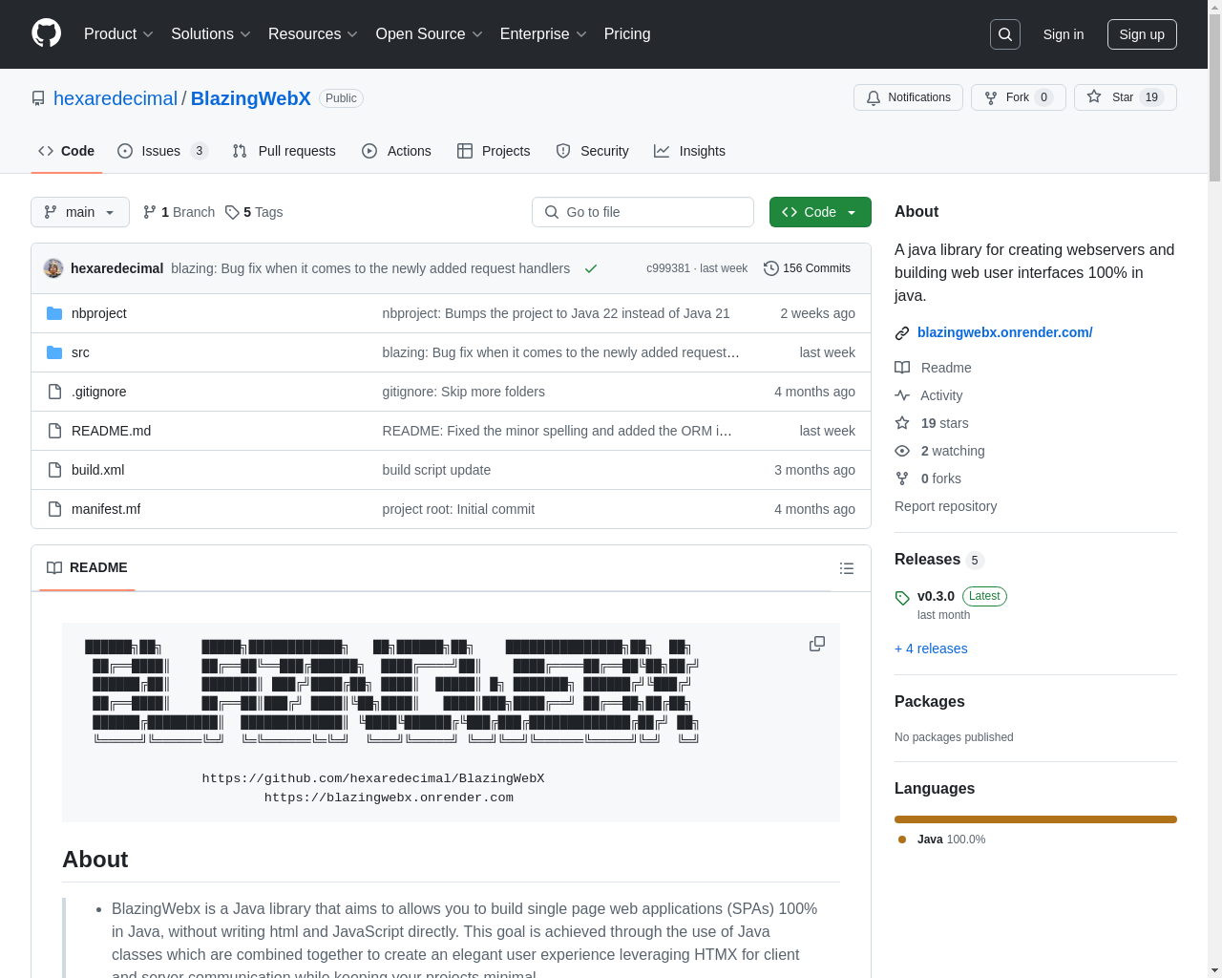The image size is (1222, 978).
Task: Open Releases heading link
Action: (x=938, y=560)
